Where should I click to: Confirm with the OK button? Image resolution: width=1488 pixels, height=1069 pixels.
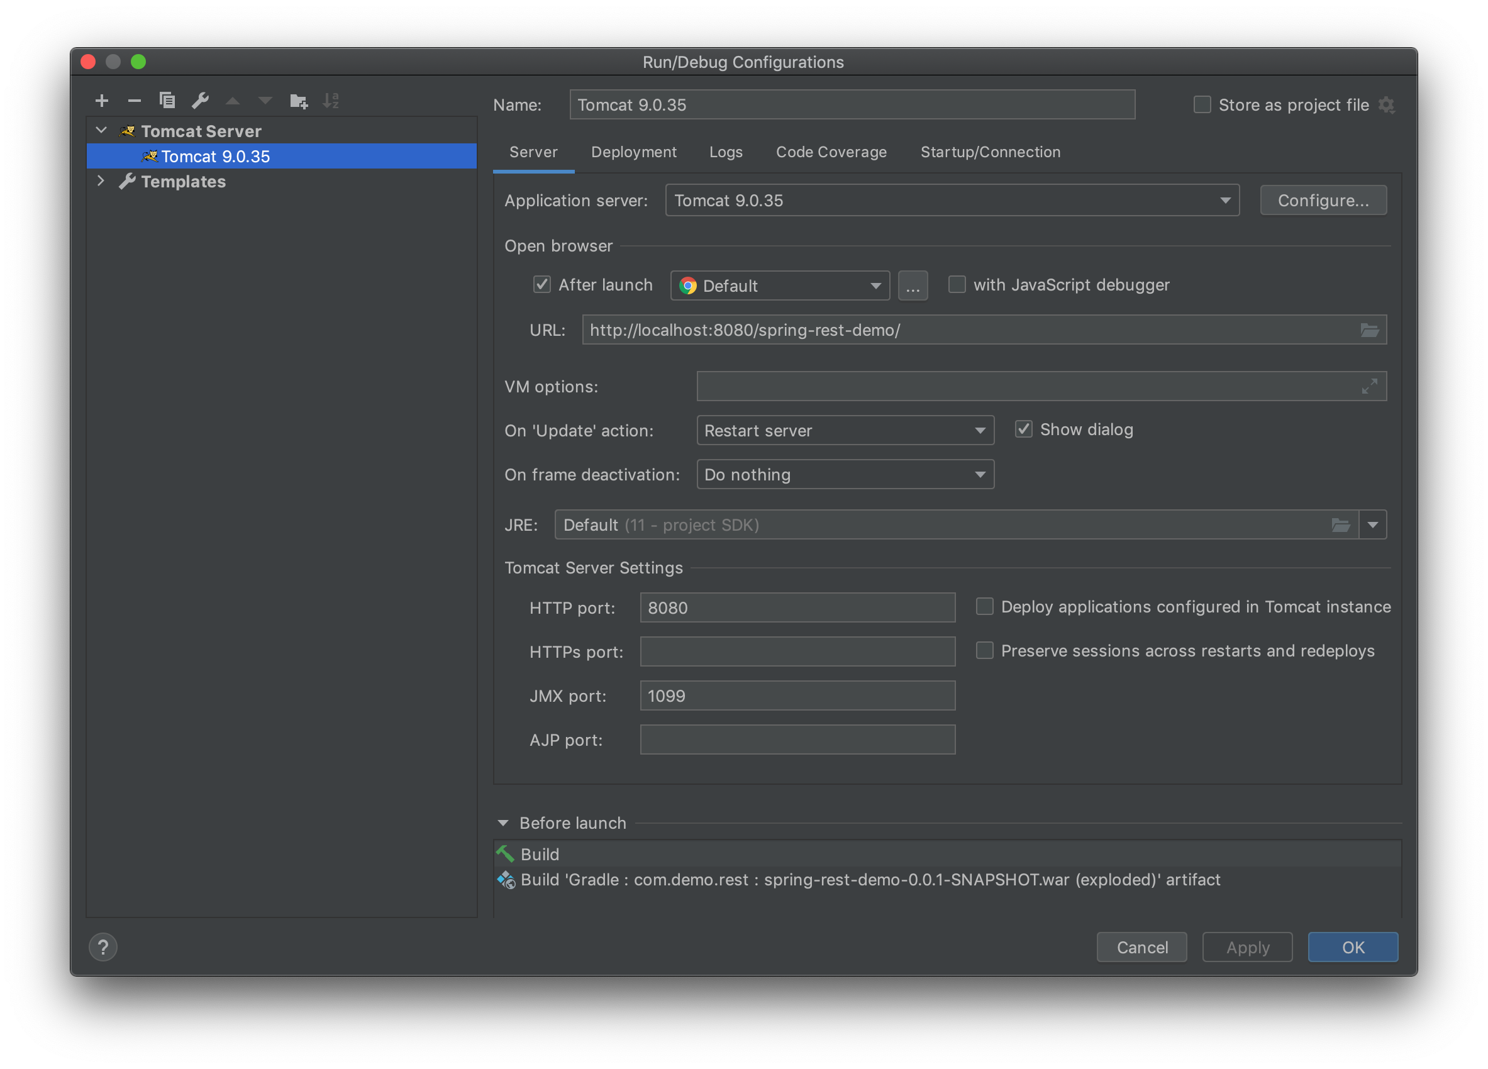[x=1353, y=947]
